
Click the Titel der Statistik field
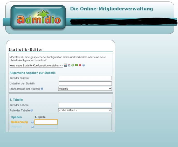point(85,78)
